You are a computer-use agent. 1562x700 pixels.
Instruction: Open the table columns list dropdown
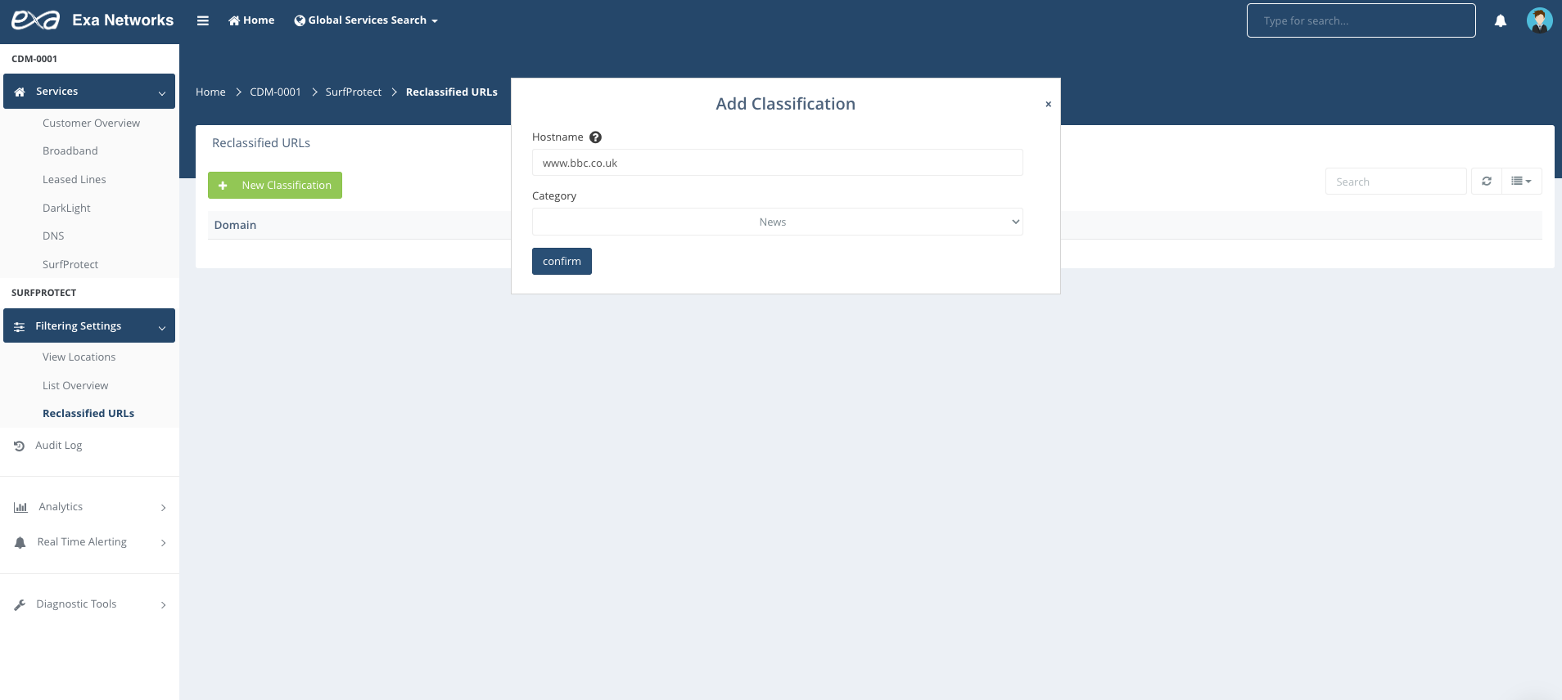1521,182
